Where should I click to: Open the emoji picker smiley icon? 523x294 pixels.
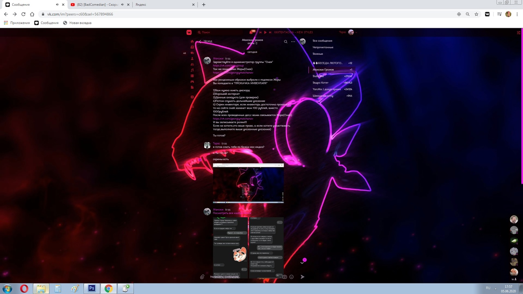tap(291, 277)
